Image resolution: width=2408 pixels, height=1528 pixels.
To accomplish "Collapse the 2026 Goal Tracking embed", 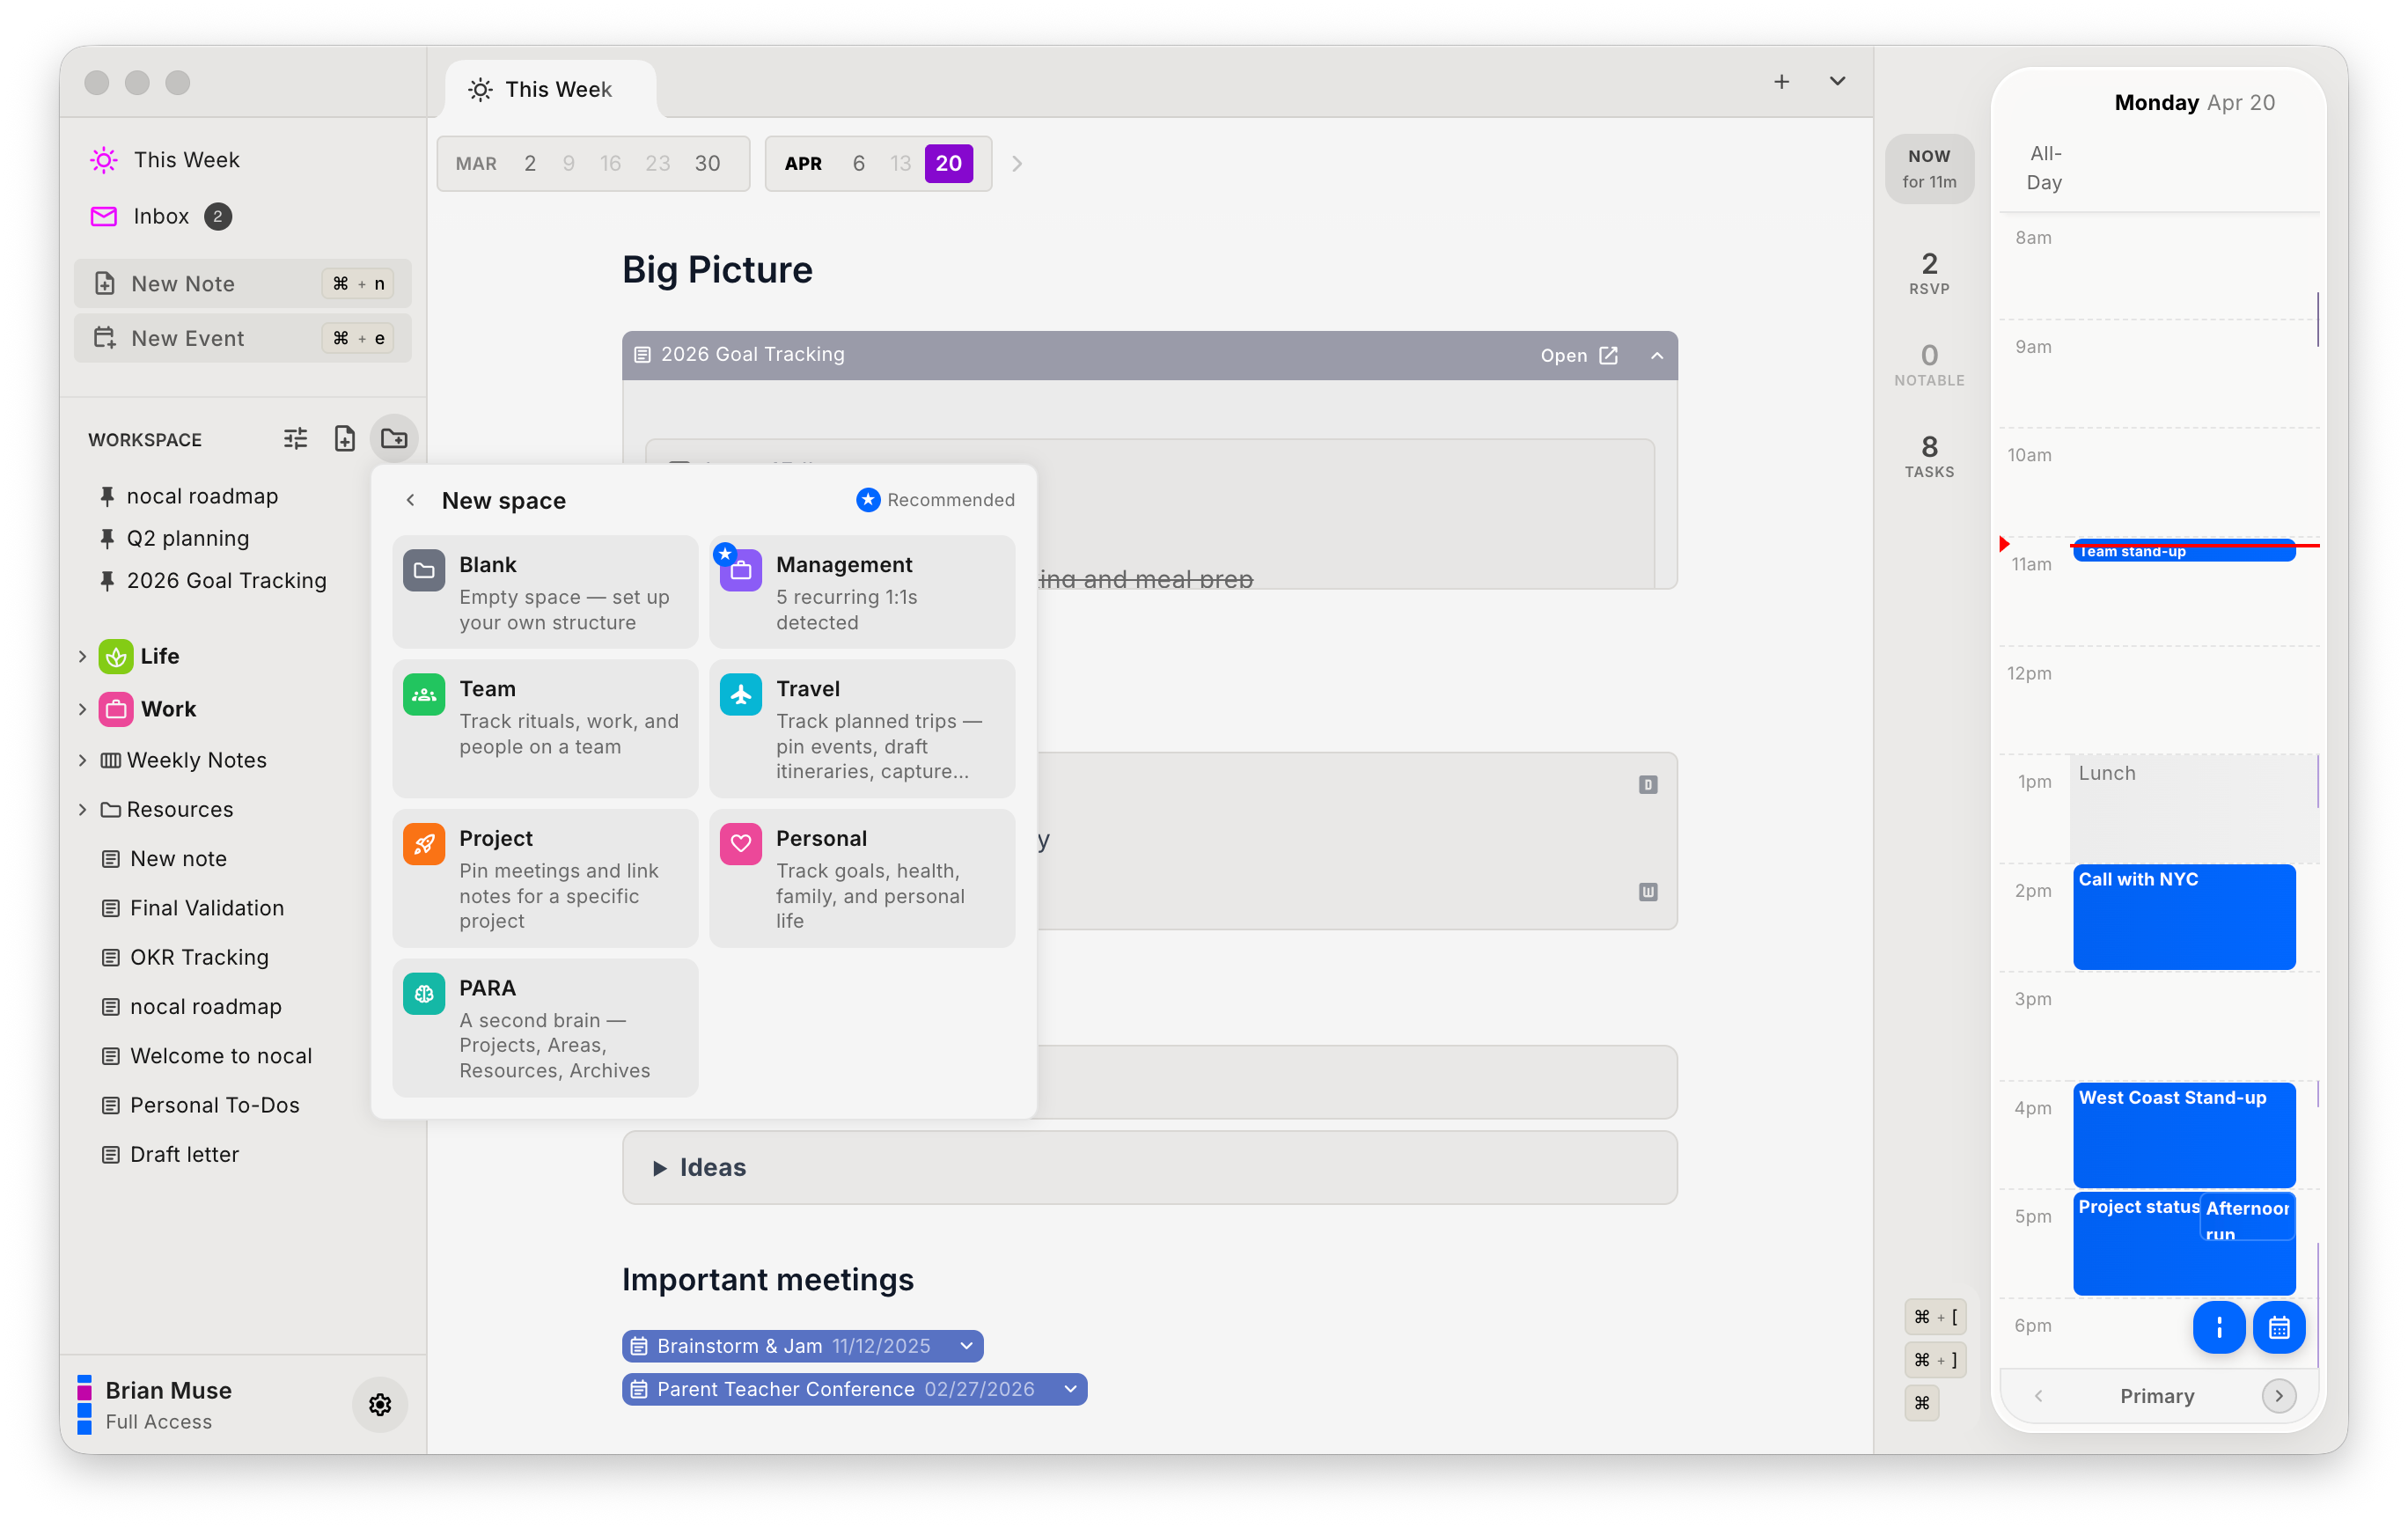I will [1657, 356].
